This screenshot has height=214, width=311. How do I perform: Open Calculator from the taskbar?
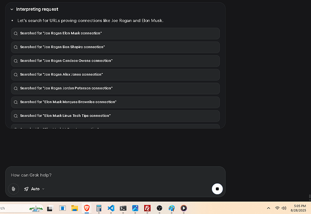point(99,208)
